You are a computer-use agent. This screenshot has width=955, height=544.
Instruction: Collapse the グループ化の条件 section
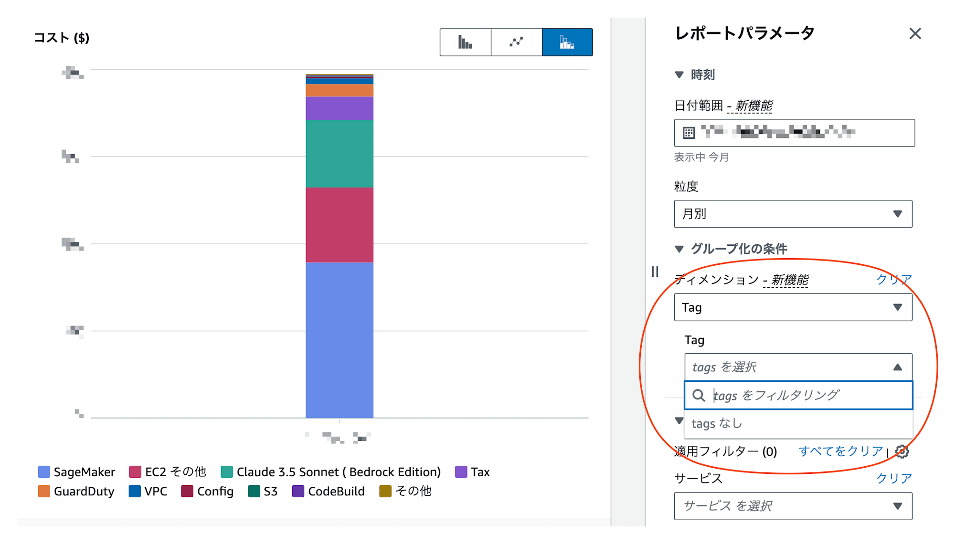679,249
